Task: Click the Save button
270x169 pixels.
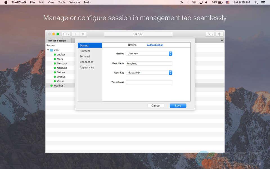Action: [x=178, y=106]
